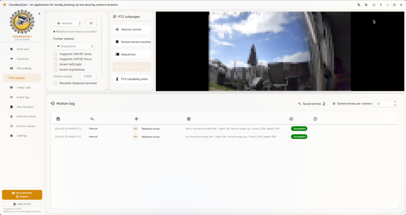The height and width of the screenshot is (215, 406).
Task: Click the Event log list icon
Action: (x=11, y=97)
